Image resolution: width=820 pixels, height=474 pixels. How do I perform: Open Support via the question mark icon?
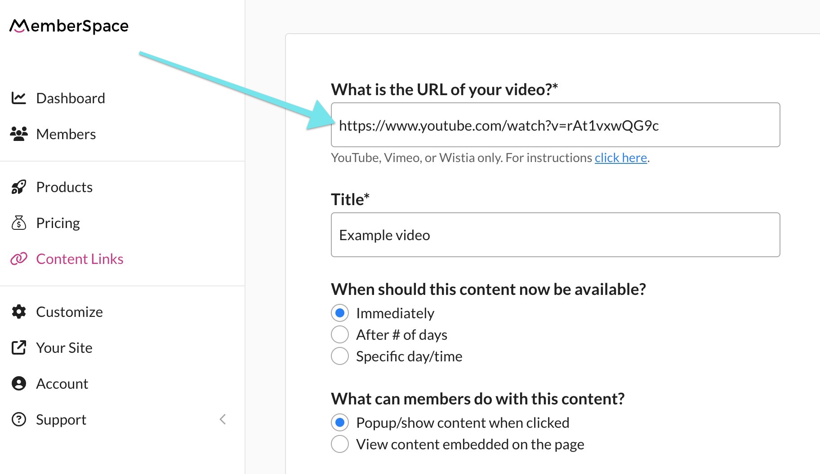tap(19, 419)
